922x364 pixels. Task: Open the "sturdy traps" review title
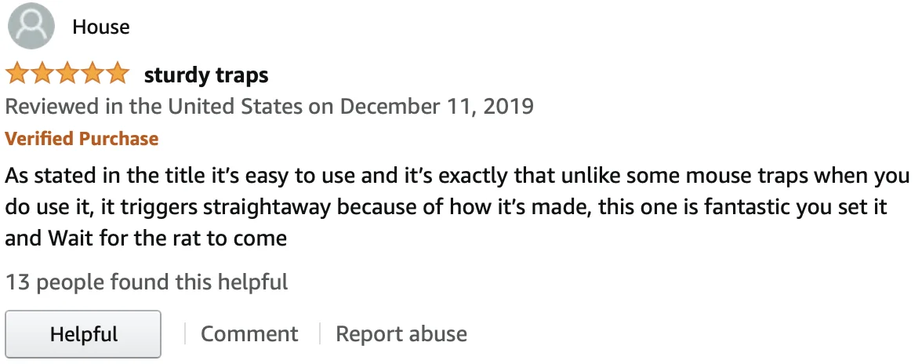[206, 75]
